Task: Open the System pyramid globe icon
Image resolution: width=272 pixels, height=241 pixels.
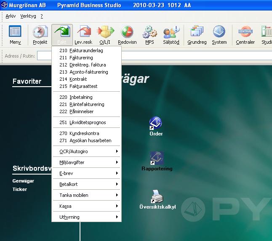Action: tap(219, 35)
